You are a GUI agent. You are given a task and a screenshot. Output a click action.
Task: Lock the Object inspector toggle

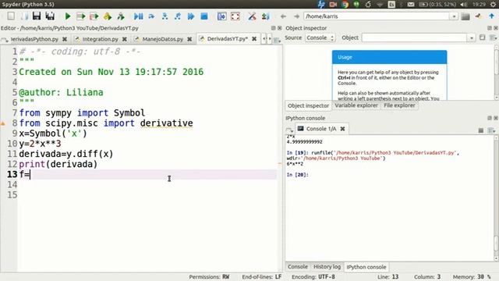coord(483,37)
